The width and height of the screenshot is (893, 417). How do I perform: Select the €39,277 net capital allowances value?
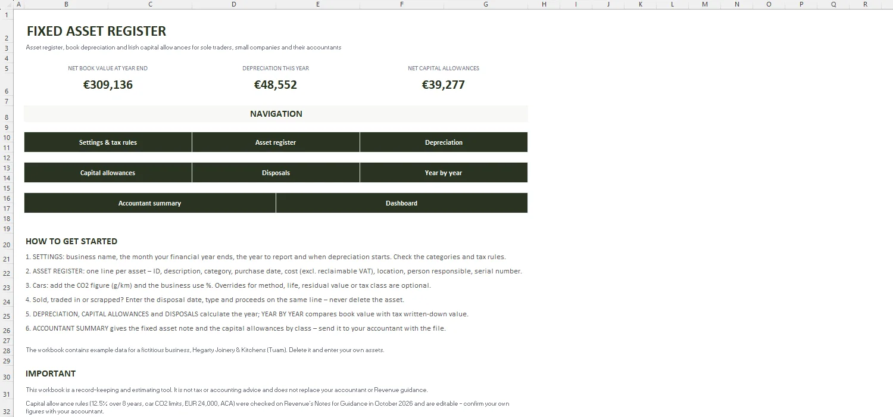click(444, 85)
